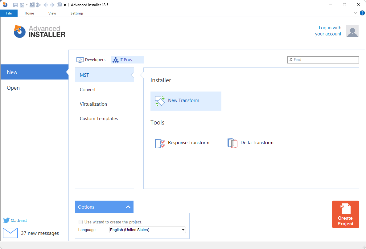
Task: Enable 'Use wizard to create the project'
Action: pyautogui.click(x=81, y=222)
